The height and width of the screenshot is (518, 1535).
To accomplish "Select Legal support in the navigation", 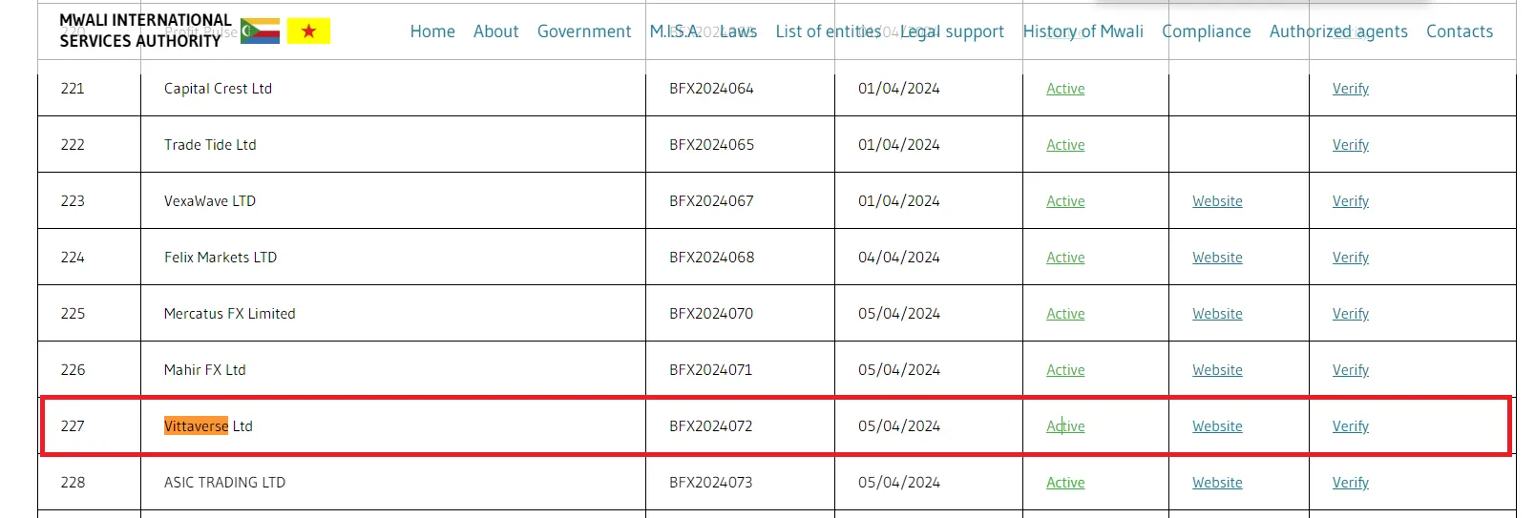I will tap(952, 31).
